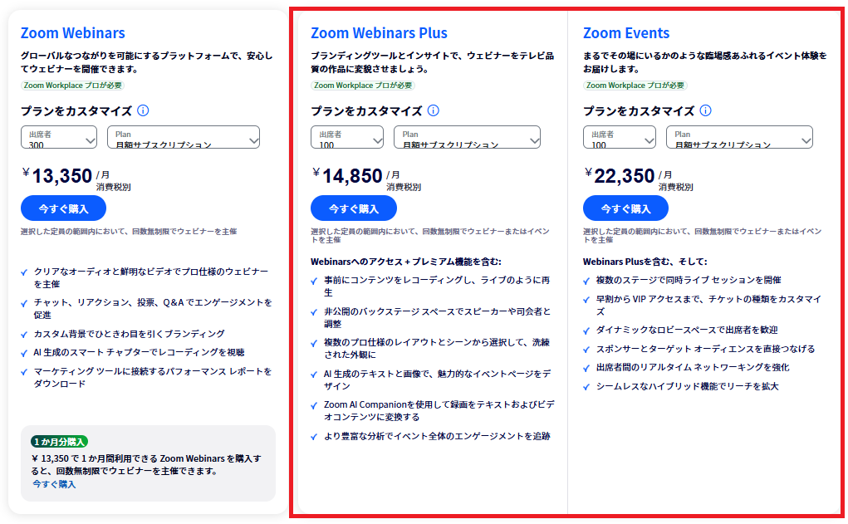This screenshot has width=848, height=524.
Task: Select the Zoom Events heading
Action: [x=626, y=33]
